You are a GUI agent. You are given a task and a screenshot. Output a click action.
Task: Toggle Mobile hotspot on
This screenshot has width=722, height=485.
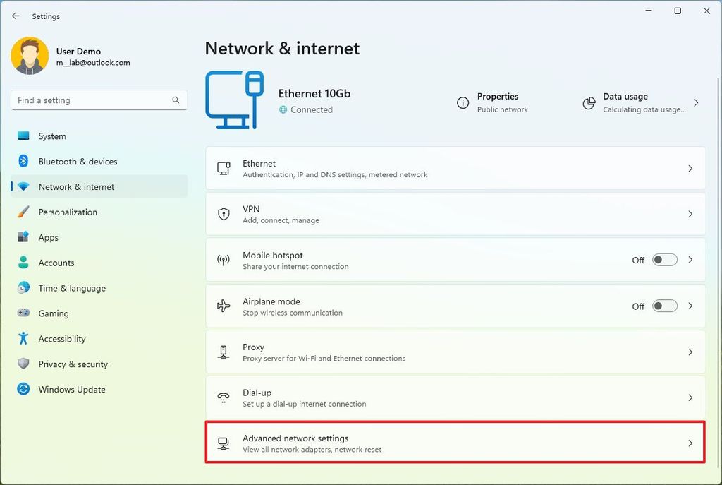pos(663,260)
